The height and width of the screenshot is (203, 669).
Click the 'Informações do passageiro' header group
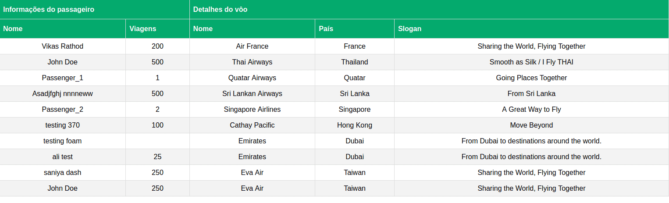95,10
